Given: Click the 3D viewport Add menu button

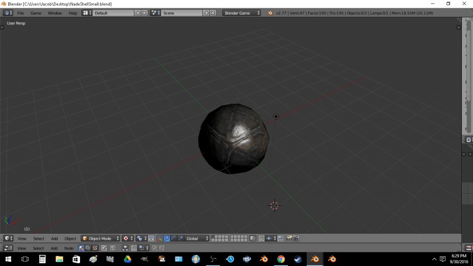Looking at the screenshot, I should [55, 238].
